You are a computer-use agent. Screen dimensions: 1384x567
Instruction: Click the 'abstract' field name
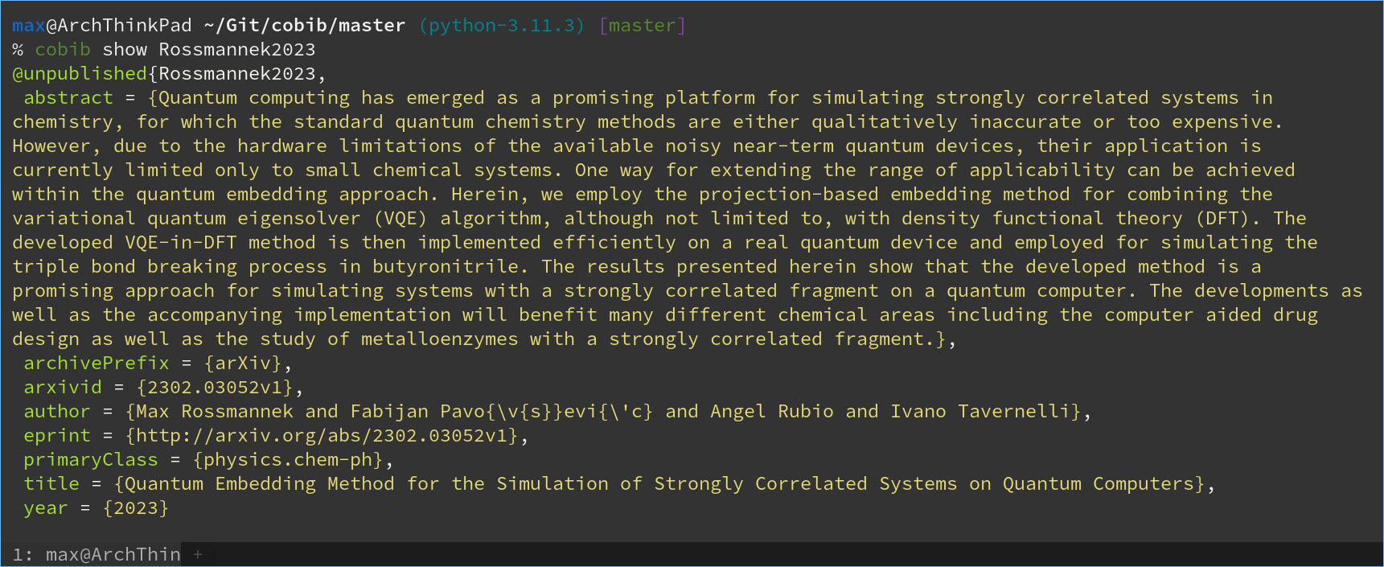[x=68, y=98]
